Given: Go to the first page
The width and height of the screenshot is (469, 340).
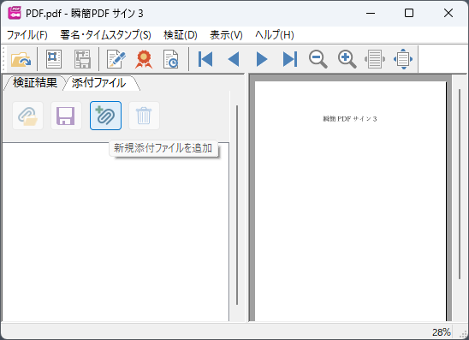Looking at the screenshot, I should 205,59.
